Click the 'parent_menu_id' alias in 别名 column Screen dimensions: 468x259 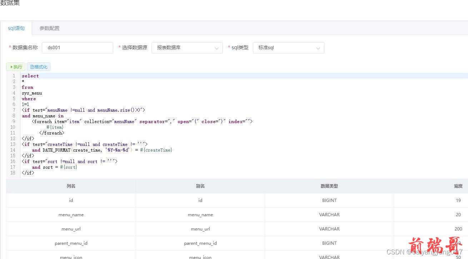coord(200,243)
